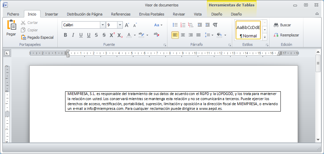Justify paragraph text
Image resolution: width=324 pixels, height=154 pixels.
pos(198,35)
